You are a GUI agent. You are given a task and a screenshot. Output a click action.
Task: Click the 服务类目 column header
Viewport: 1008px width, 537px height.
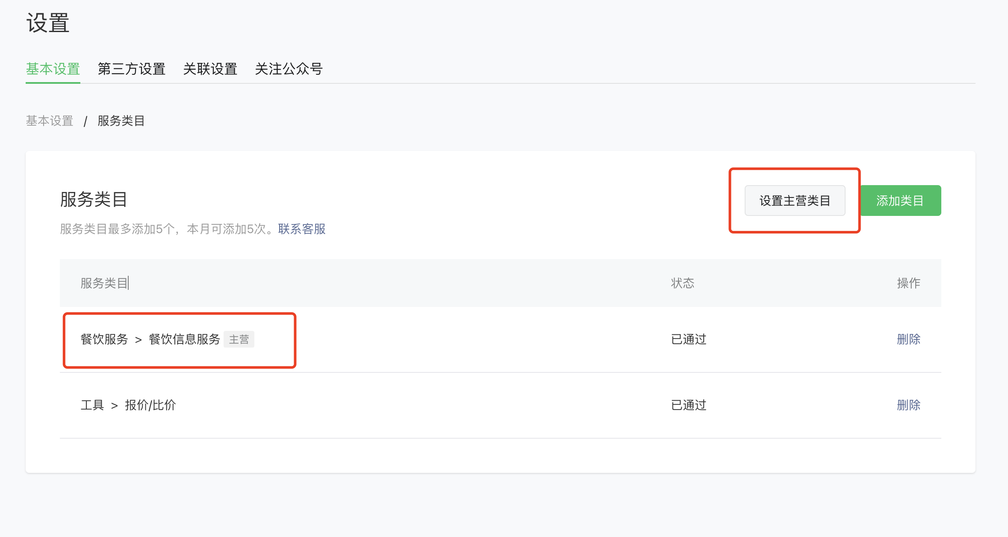pyautogui.click(x=104, y=283)
